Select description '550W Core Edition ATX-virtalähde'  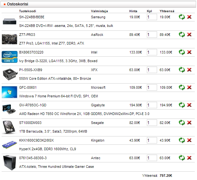45,78
